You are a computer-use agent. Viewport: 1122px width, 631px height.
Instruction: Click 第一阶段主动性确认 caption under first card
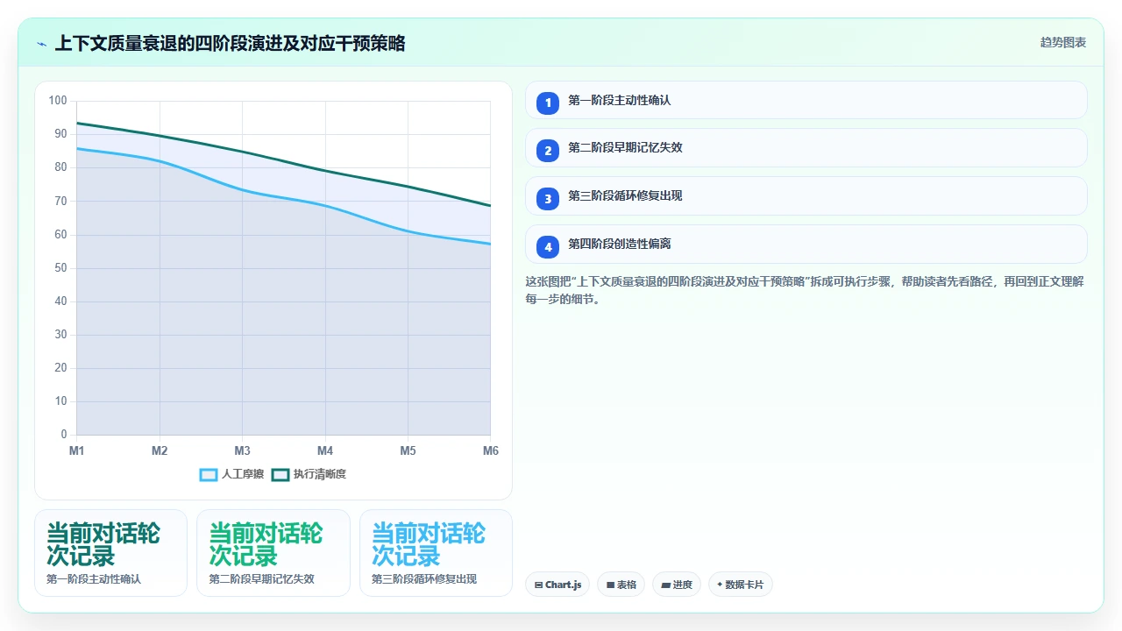(94, 579)
